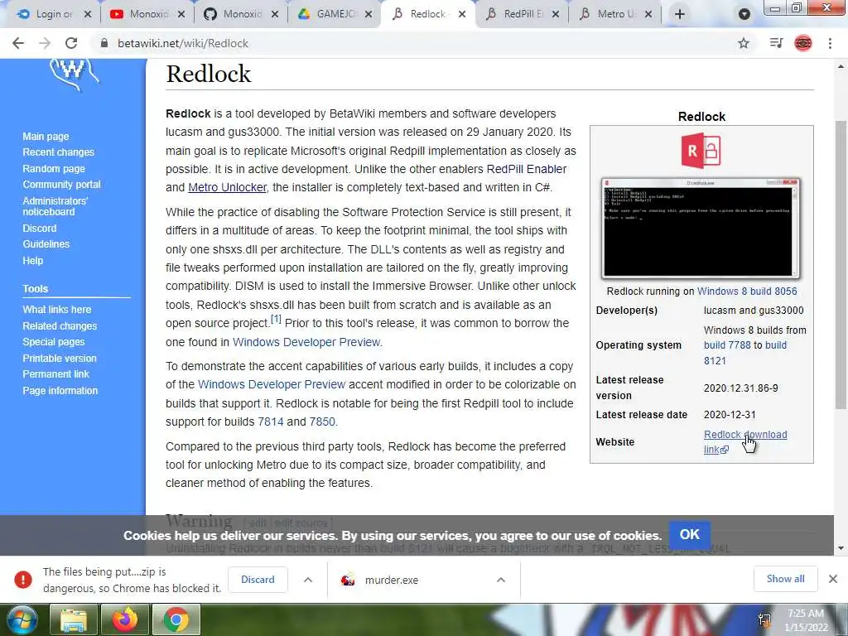Accept cookies with the OK button
Viewport: 848px width, 636px height.
pyautogui.click(x=690, y=534)
